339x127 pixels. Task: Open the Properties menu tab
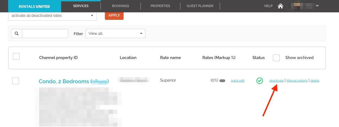[160, 6]
